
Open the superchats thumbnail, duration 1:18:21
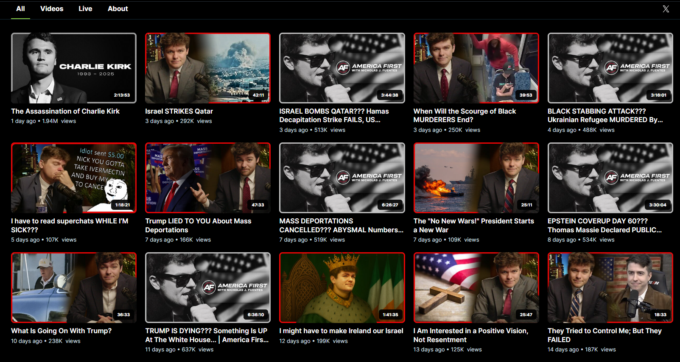74,178
